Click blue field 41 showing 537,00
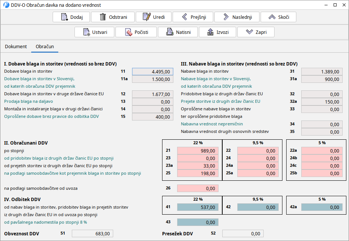 (197, 207)
